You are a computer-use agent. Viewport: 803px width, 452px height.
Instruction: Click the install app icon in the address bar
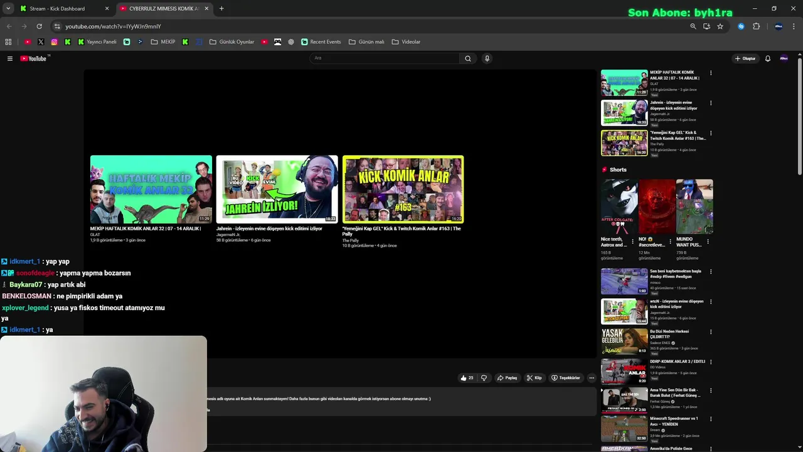tap(706, 26)
